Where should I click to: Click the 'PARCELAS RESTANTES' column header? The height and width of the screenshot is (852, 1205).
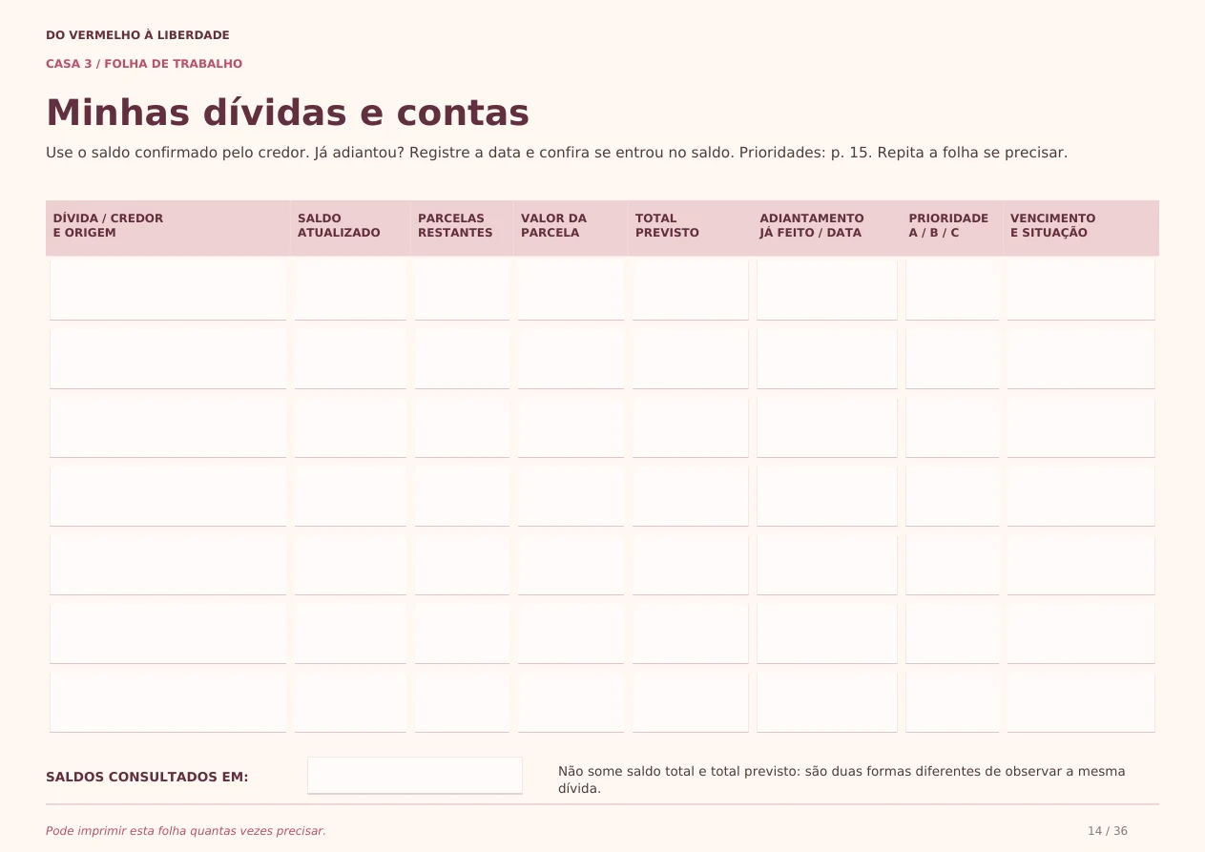click(x=462, y=228)
